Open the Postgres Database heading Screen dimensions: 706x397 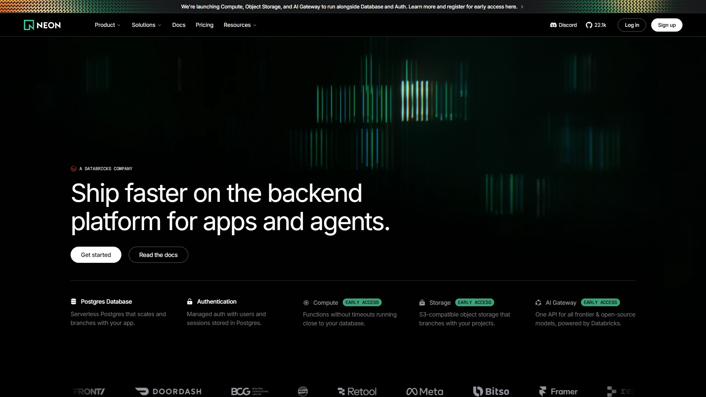point(106,301)
